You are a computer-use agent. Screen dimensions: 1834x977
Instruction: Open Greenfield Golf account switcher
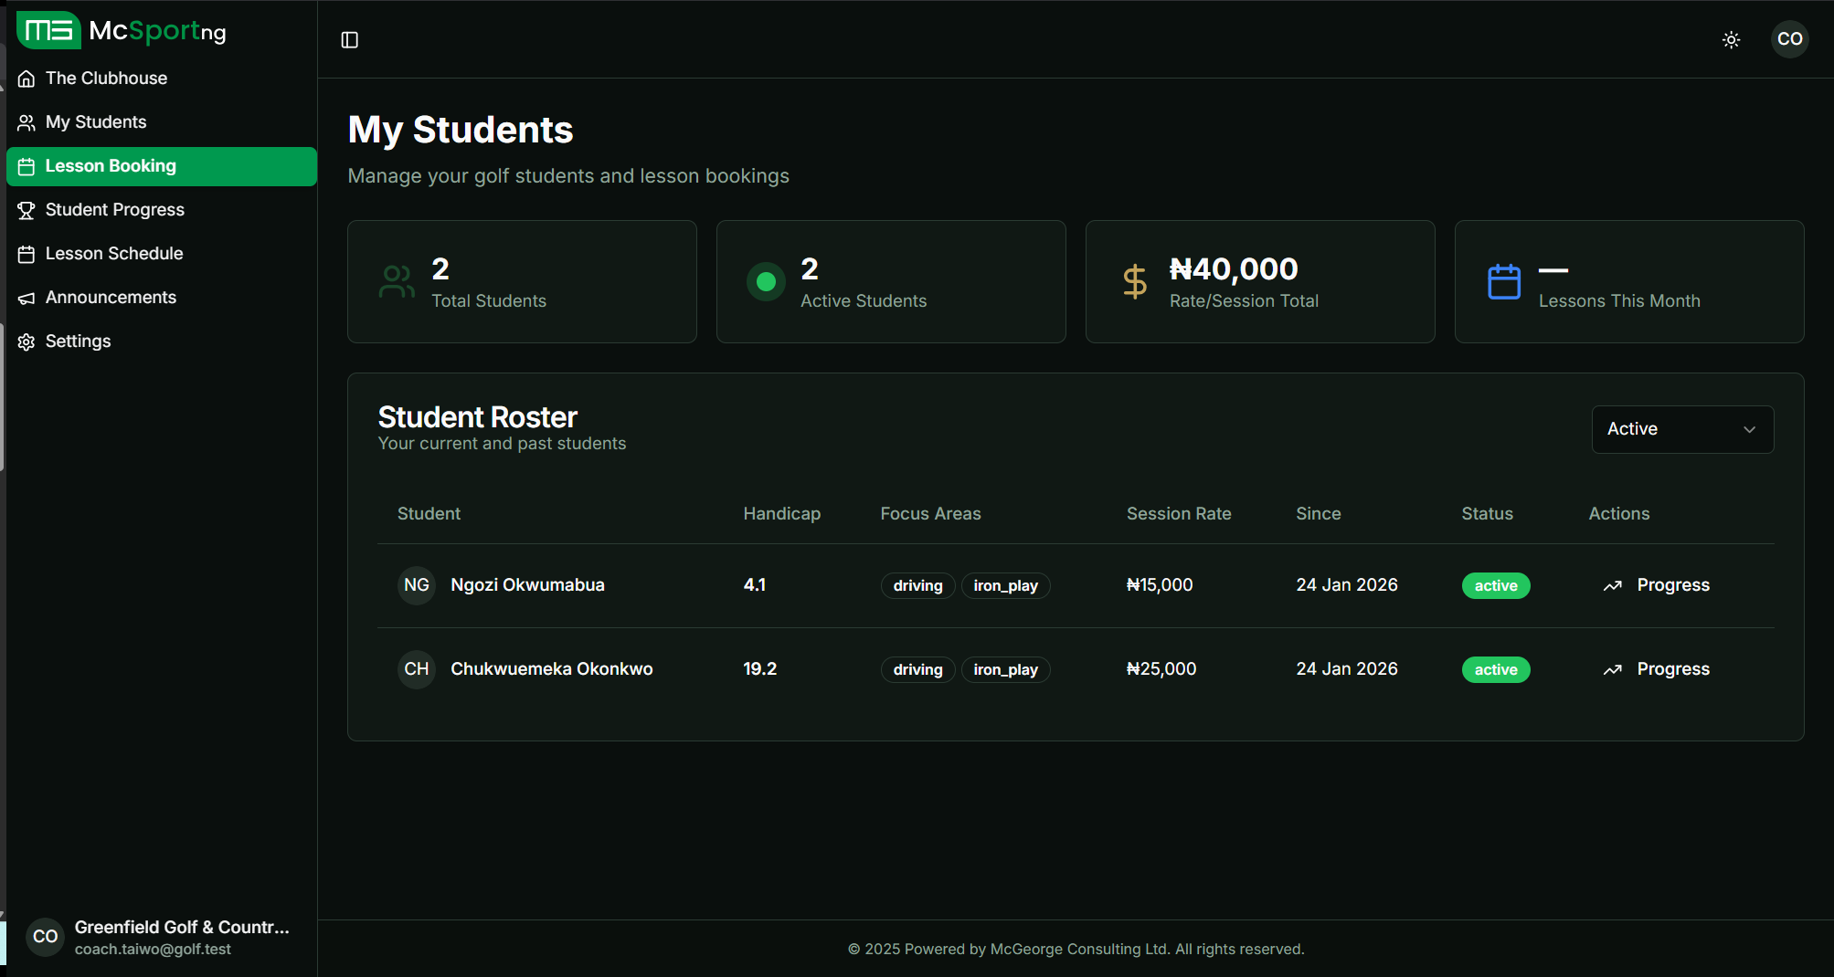coord(161,937)
